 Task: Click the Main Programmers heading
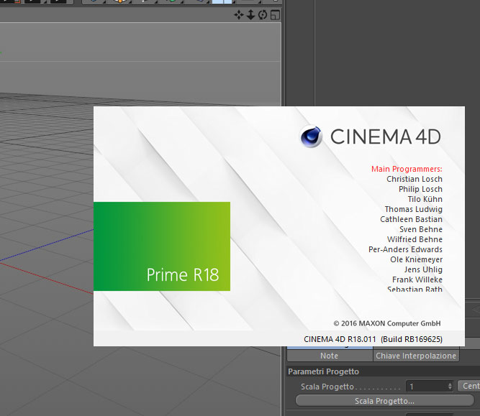pyautogui.click(x=407, y=169)
